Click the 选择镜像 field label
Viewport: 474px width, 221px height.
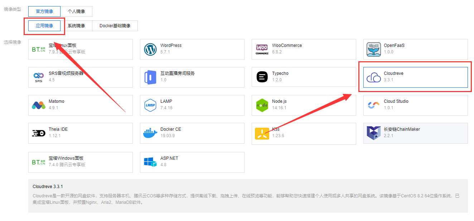point(13,42)
